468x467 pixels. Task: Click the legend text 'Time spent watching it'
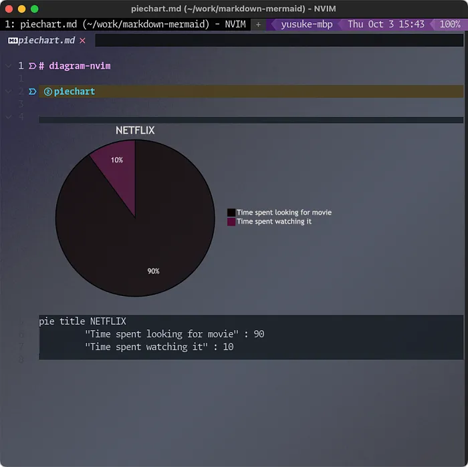(274, 222)
